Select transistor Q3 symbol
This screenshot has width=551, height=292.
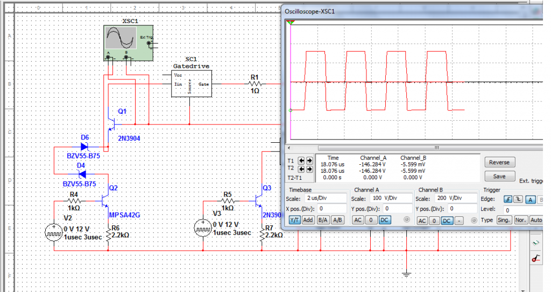tap(259, 201)
